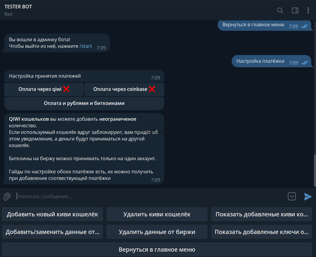Image resolution: width=316 pixels, height=257 pixels.
Task: Toggle payment via coinbase inline button
Action: (x=124, y=89)
